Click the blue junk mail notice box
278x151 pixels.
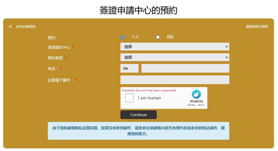[x=138, y=131]
